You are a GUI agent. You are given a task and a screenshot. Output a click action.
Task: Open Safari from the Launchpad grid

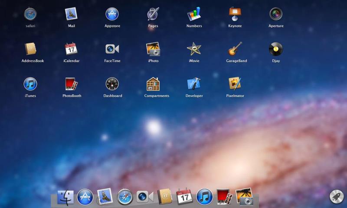click(x=30, y=14)
